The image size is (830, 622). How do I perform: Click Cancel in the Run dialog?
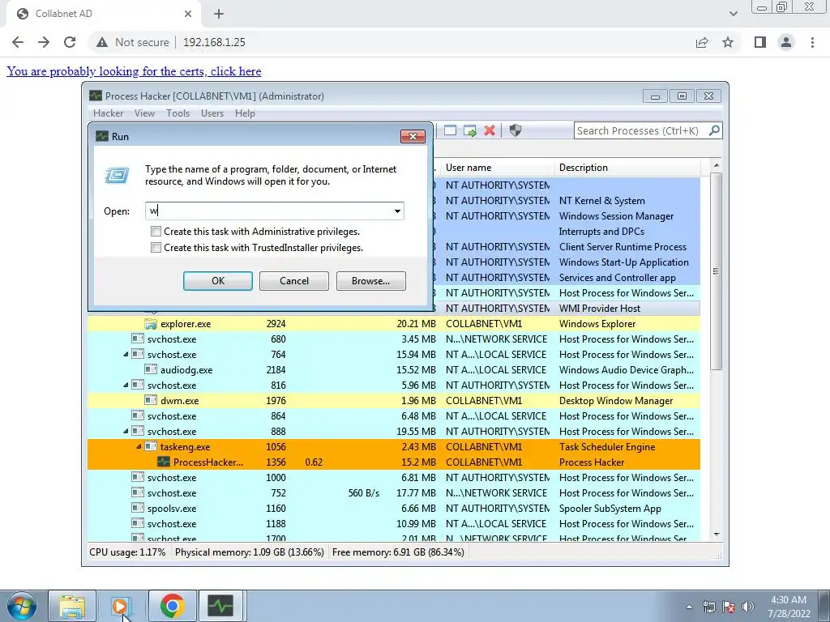pos(293,281)
